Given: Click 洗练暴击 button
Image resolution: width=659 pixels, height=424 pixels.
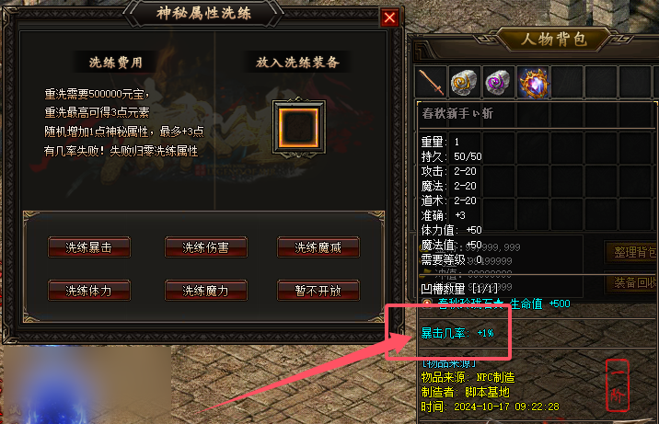Looking at the screenshot, I should [88, 247].
